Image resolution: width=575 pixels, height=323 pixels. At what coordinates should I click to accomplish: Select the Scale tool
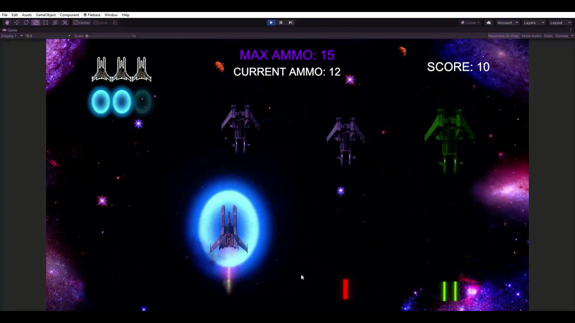36,23
